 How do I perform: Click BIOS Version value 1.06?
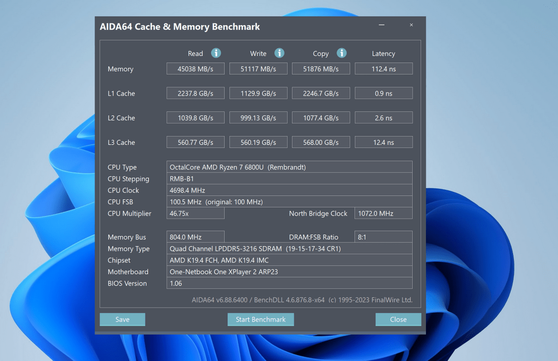click(x=289, y=283)
